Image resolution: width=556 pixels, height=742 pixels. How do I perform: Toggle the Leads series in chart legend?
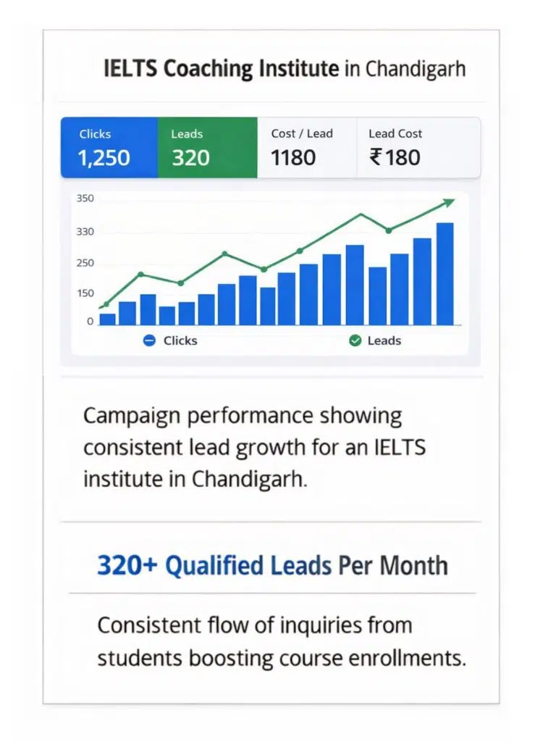(375, 341)
